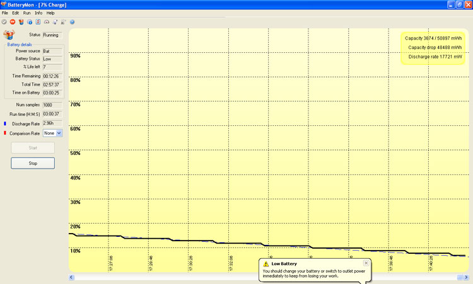Click the eighth grey tool toolbar icon
Viewport: 473px width, 284px height.
(x=63, y=22)
